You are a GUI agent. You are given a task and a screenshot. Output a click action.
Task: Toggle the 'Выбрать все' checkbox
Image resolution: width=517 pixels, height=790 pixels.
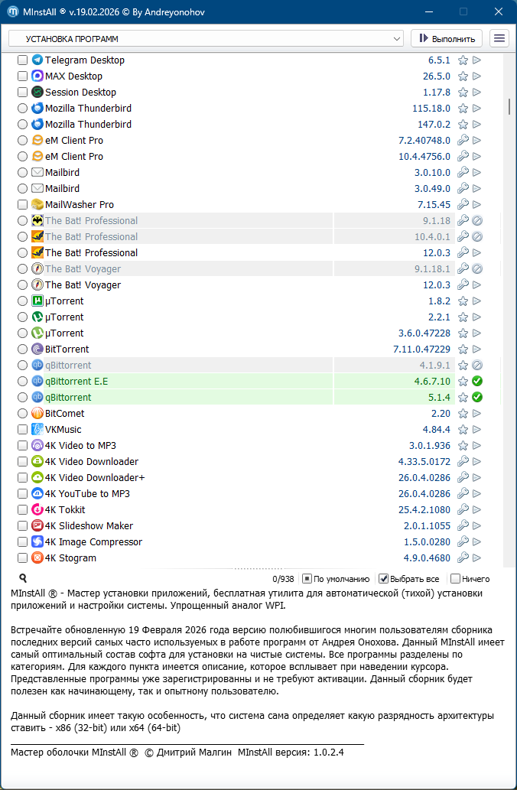384,579
